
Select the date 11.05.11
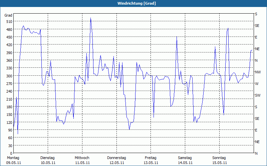pos(82,163)
